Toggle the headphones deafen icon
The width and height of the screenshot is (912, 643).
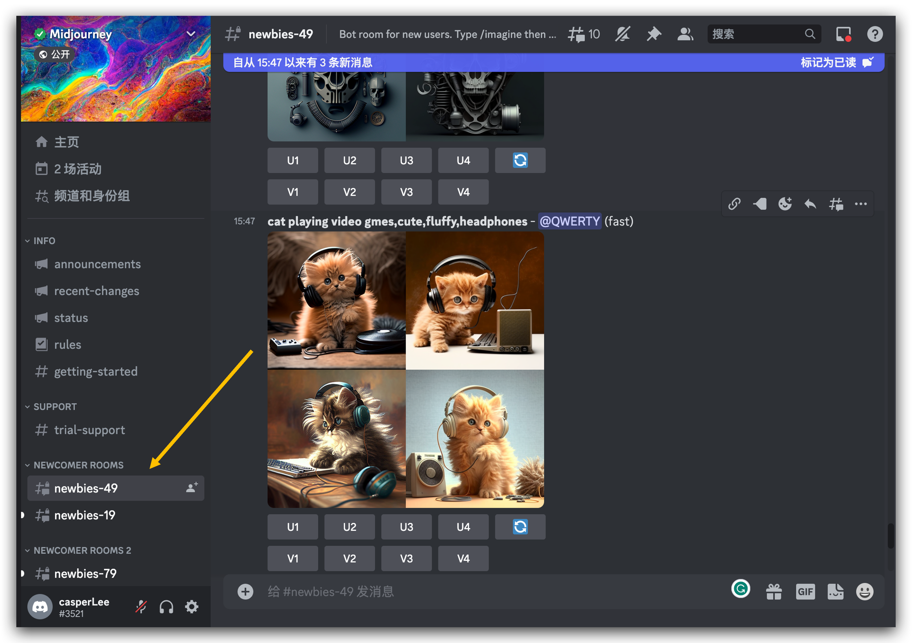click(x=167, y=607)
